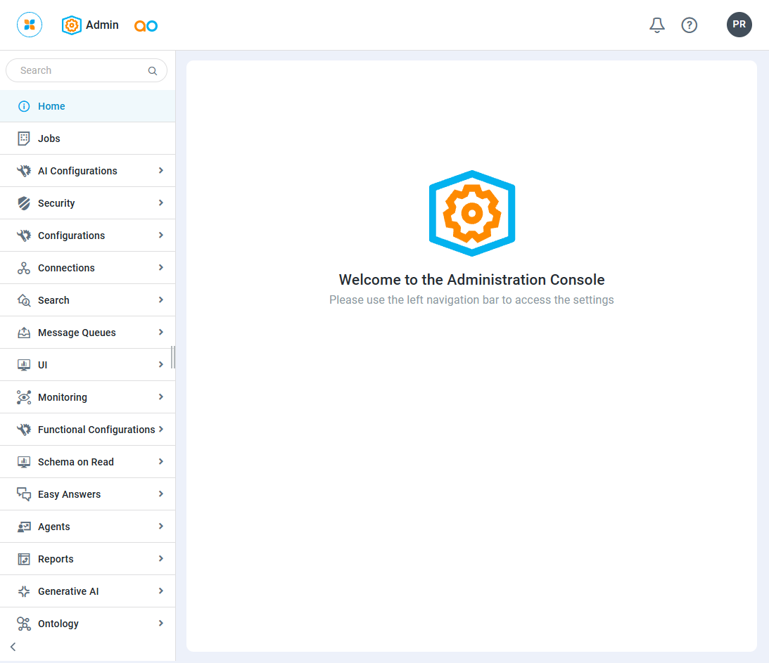This screenshot has width=769, height=663.
Task: Click the Reports chart icon
Action: coord(23,559)
